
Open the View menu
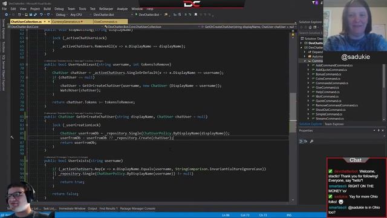coord(23,9)
